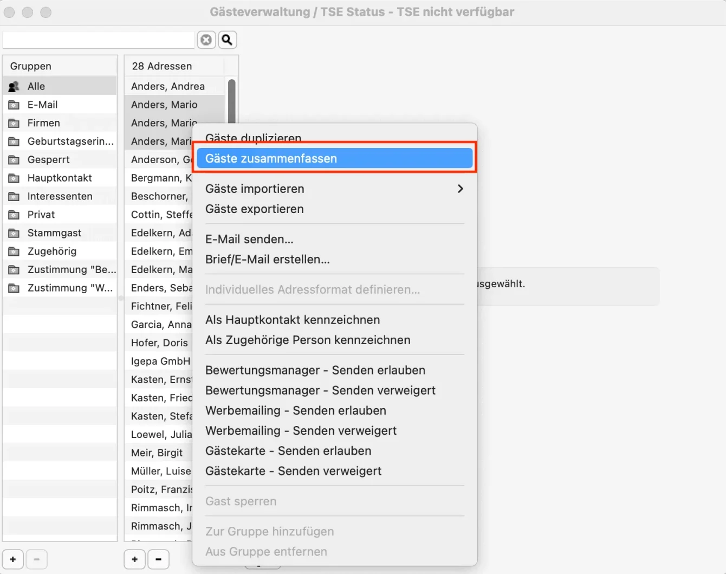Select the Privat group
The width and height of the screenshot is (726, 574).
60,215
